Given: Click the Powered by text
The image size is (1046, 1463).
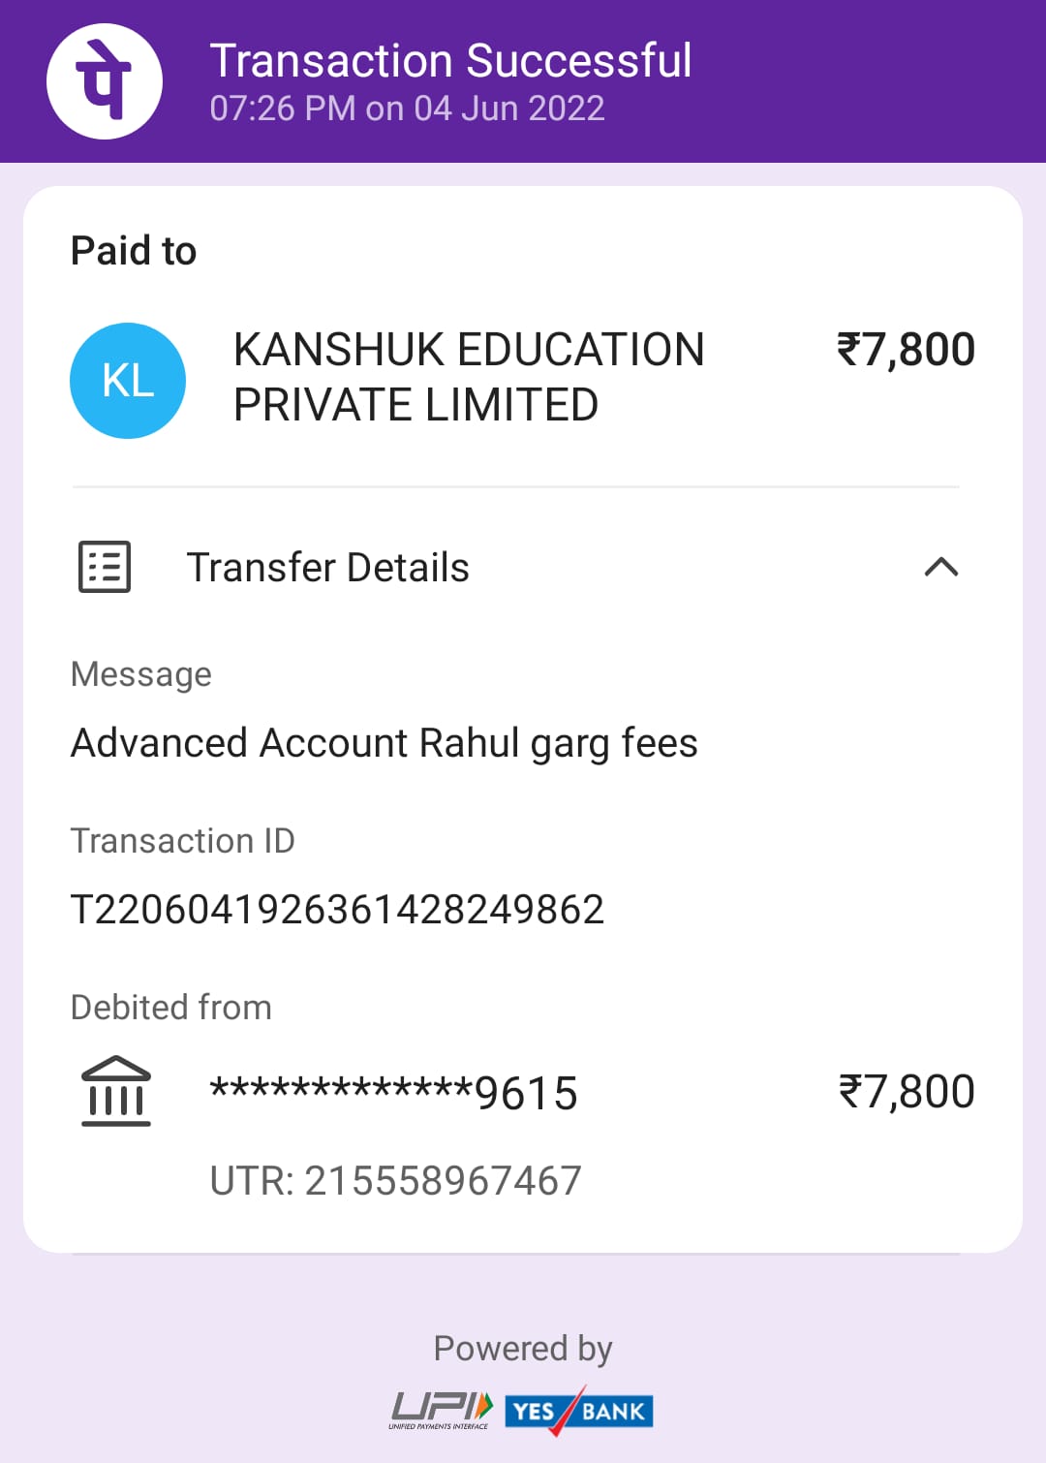Looking at the screenshot, I should click(523, 1349).
